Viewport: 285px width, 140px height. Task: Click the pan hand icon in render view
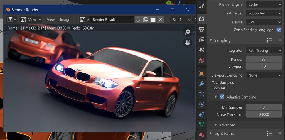pyautogui.click(x=187, y=43)
